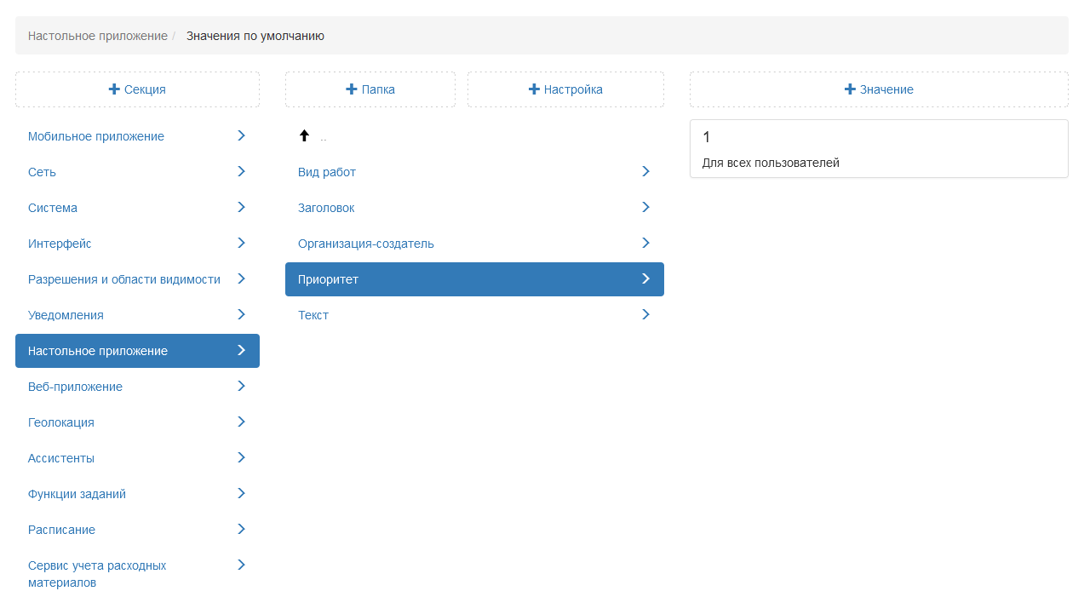Screen dimensions: 1084x614
Task: Click Настольное приложение breadcrumb link
Action: pyautogui.click(x=97, y=36)
